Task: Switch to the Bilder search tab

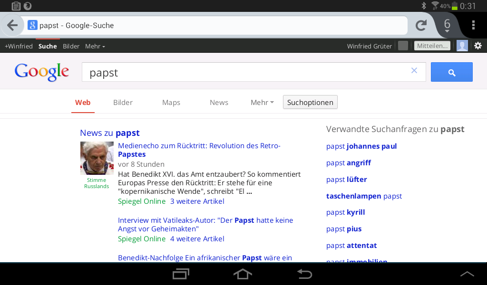Action: (123, 102)
